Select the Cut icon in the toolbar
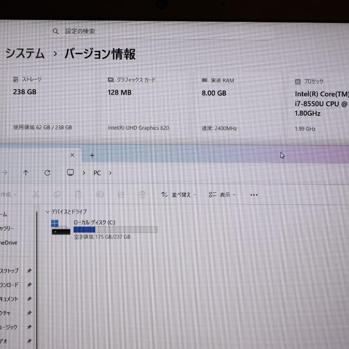 (x=36, y=194)
